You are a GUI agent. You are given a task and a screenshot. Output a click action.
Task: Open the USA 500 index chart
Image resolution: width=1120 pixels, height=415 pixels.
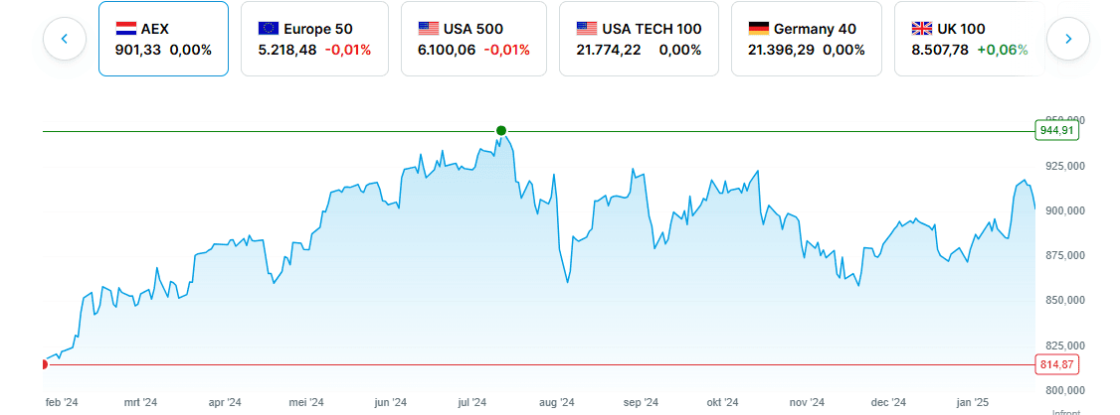[x=473, y=39]
